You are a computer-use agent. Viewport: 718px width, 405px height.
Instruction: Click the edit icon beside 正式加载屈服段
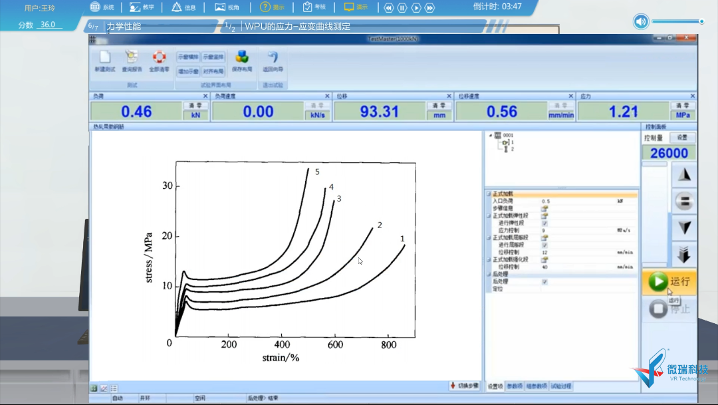pos(544,238)
